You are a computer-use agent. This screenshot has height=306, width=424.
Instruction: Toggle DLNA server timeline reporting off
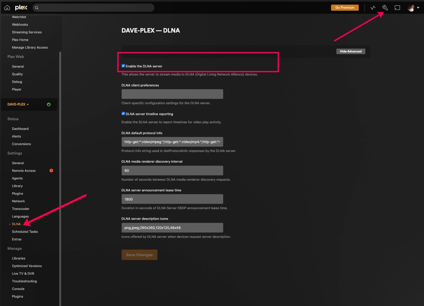(123, 114)
